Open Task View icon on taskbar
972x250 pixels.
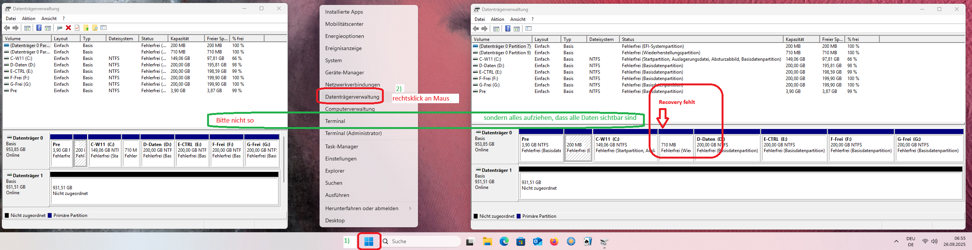pos(470,241)
